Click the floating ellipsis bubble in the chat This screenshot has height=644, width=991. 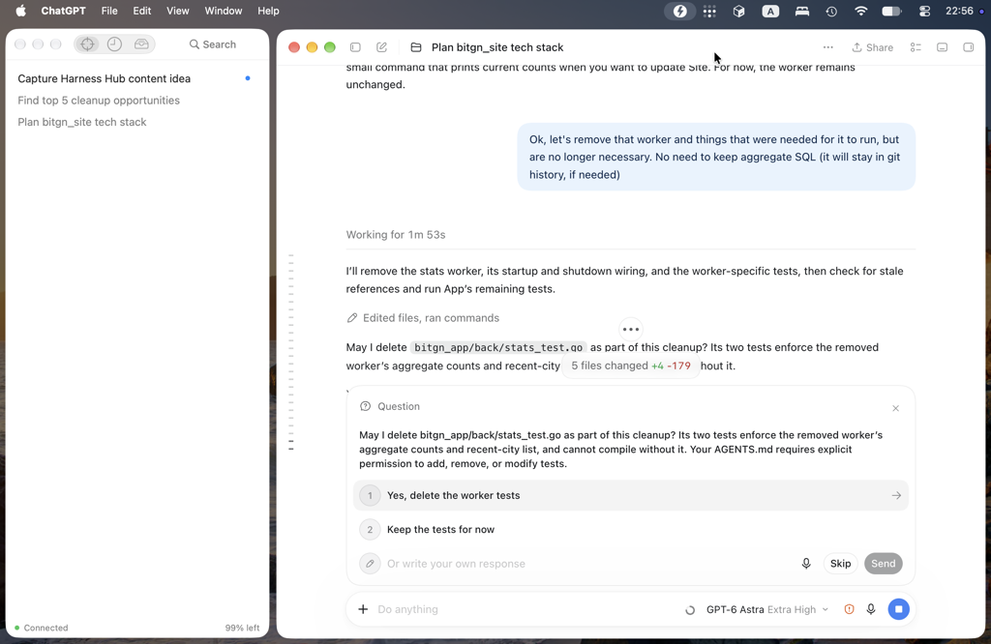tap(631, 329)
